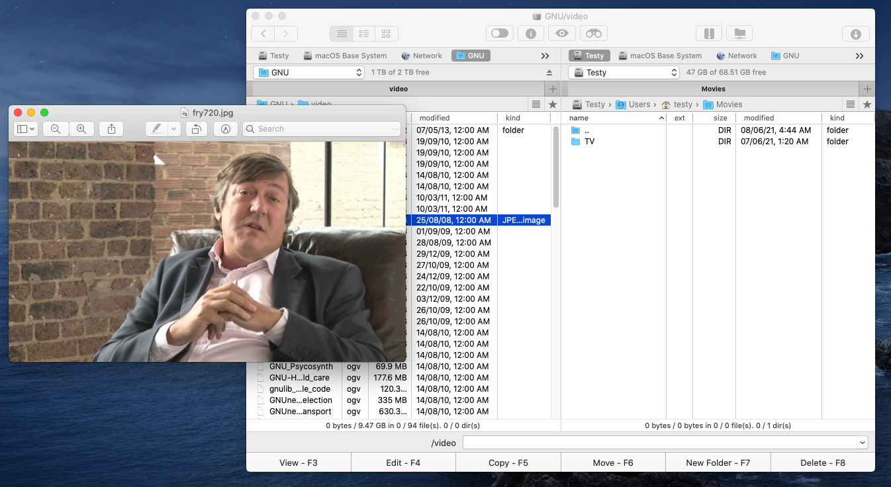
Task: Click the left pane vertical scrollbar
Action: [556, 167]
